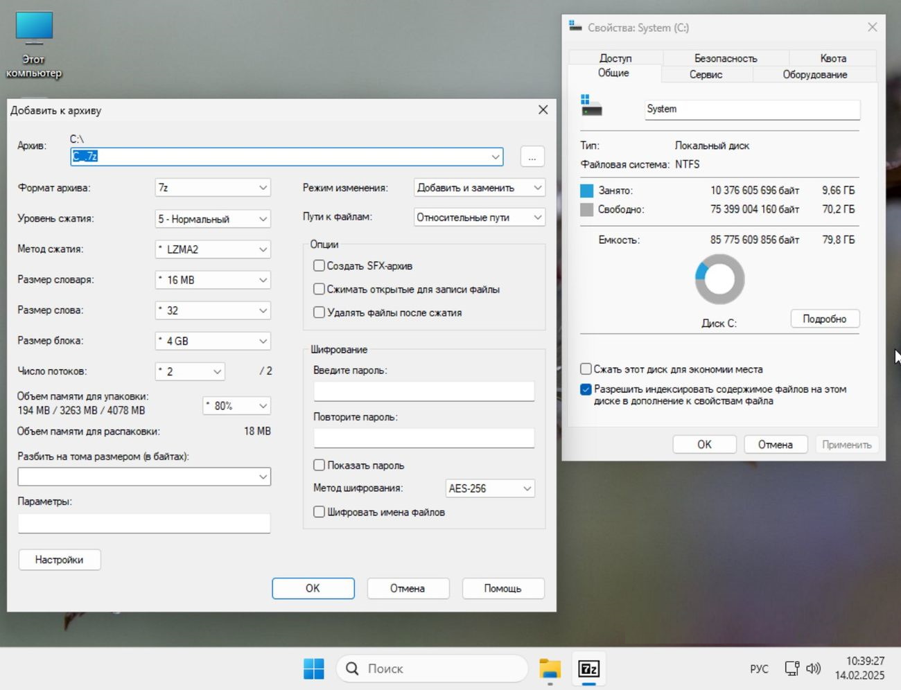Expand archive name history dropdown arrow
This screenshot has width=901, height=690.
point(496,157)
